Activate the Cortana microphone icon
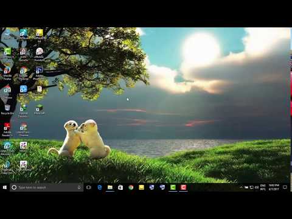Image resolution: width=292 pixels, height=219 pixels. click(x=79, y=187)
